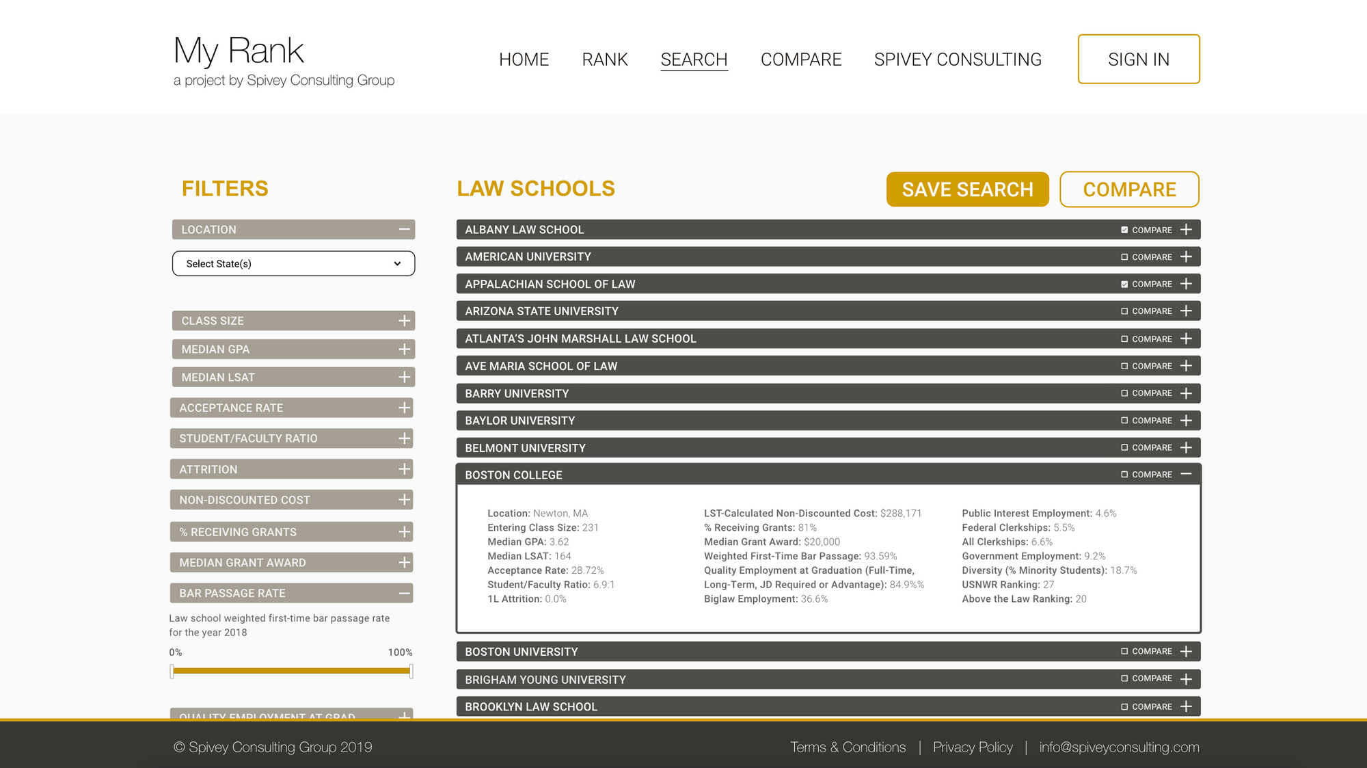Click bar passage slider minimum handle
Screen dimensions: 1367x768
pos(172,671)
